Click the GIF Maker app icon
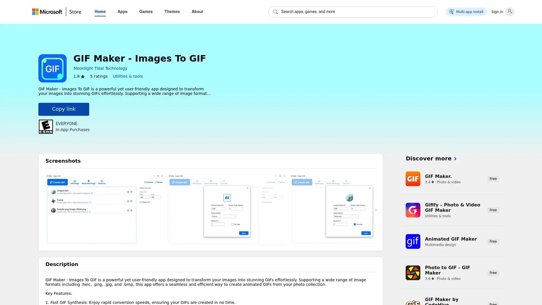The width and height of the screenshot is (542, 305). tap(52, 68)
